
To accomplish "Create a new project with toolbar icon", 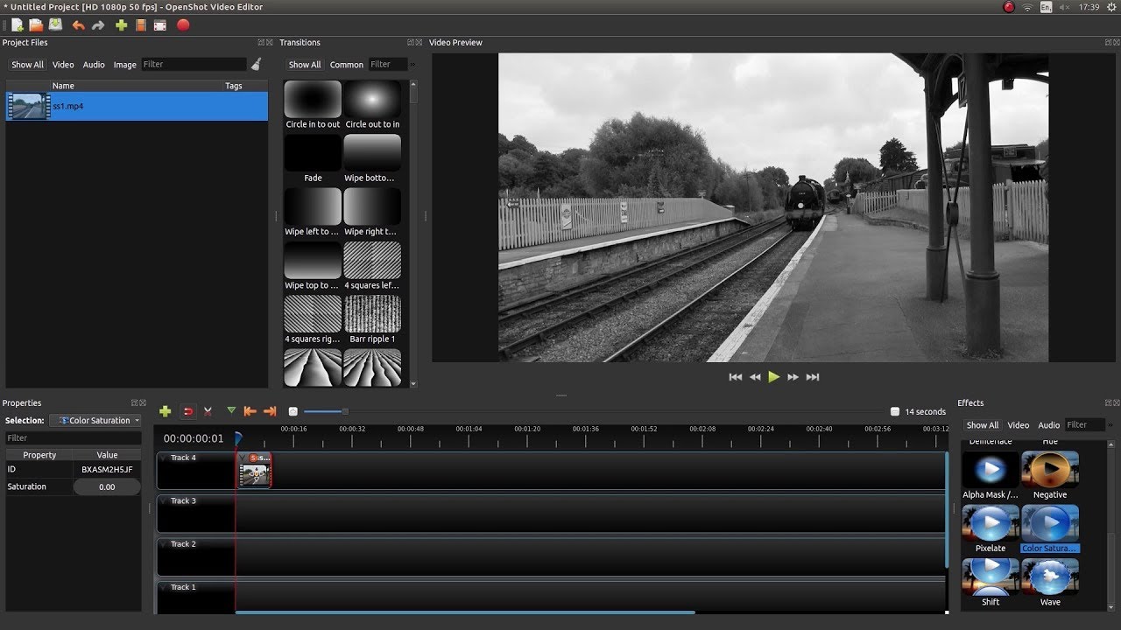I will click(x=18, y=25).
